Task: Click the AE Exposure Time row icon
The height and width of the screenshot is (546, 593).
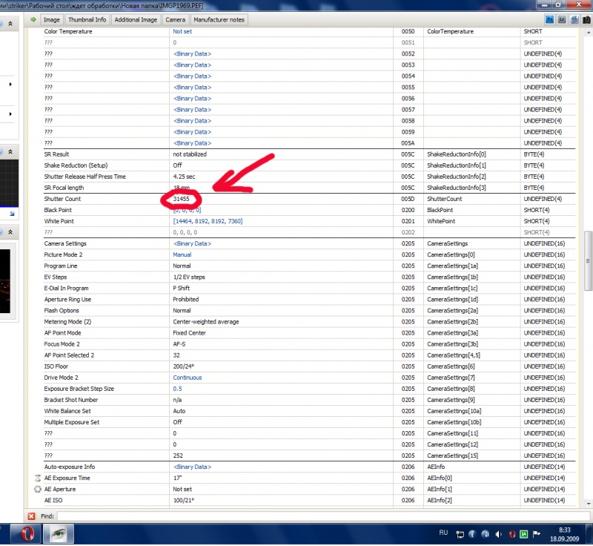Action: (x=38, y=478)
